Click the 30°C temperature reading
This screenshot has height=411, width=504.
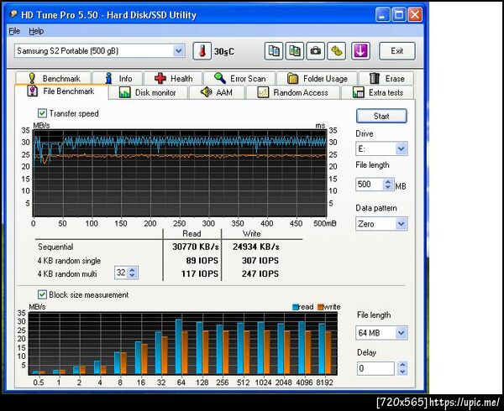[x=224, y=51]
